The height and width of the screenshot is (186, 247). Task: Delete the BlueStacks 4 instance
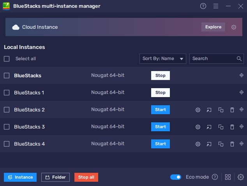tap(232, 144)
